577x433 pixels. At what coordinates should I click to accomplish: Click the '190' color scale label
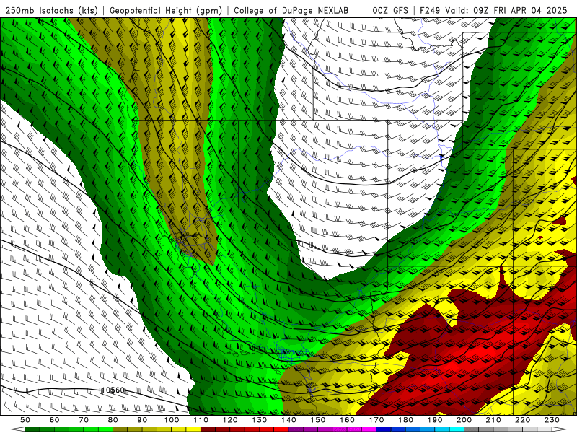click(x=435, y=420)
